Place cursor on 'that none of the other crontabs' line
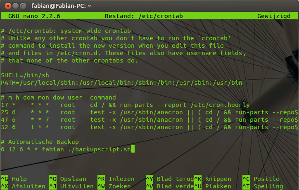The image size is (299, 190). point(69,60)
